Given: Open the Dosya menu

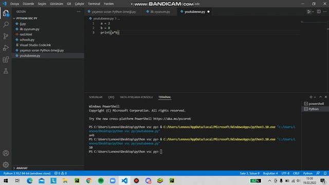Looking at the screenshot, I should (x=14, y=4).
